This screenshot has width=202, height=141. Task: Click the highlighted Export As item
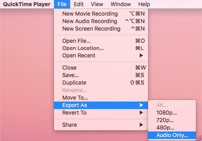(101, 105)
